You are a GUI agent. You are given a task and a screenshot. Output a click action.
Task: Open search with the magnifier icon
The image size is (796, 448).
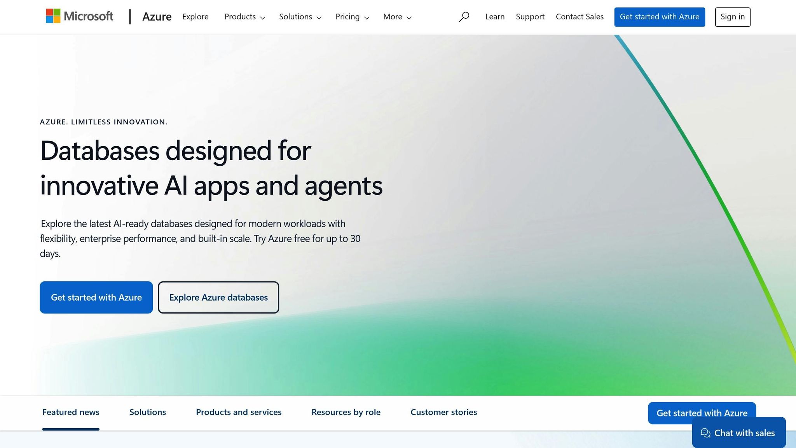[464, 17]
